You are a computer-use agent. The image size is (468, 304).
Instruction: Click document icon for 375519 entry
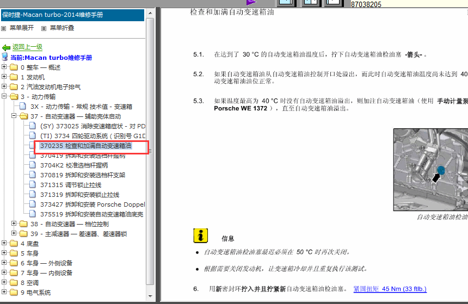[33, 214]
